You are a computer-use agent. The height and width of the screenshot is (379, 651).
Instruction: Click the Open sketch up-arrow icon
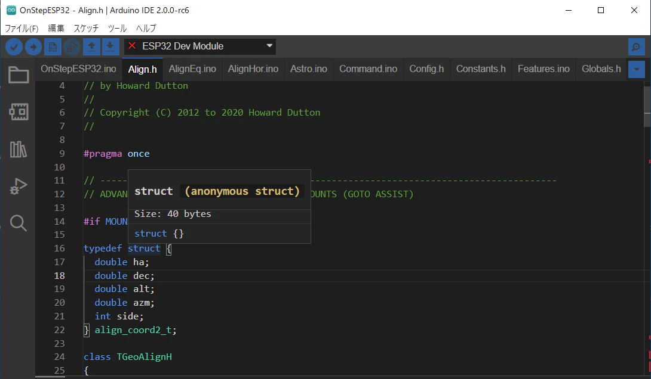(x=91, y=47)
